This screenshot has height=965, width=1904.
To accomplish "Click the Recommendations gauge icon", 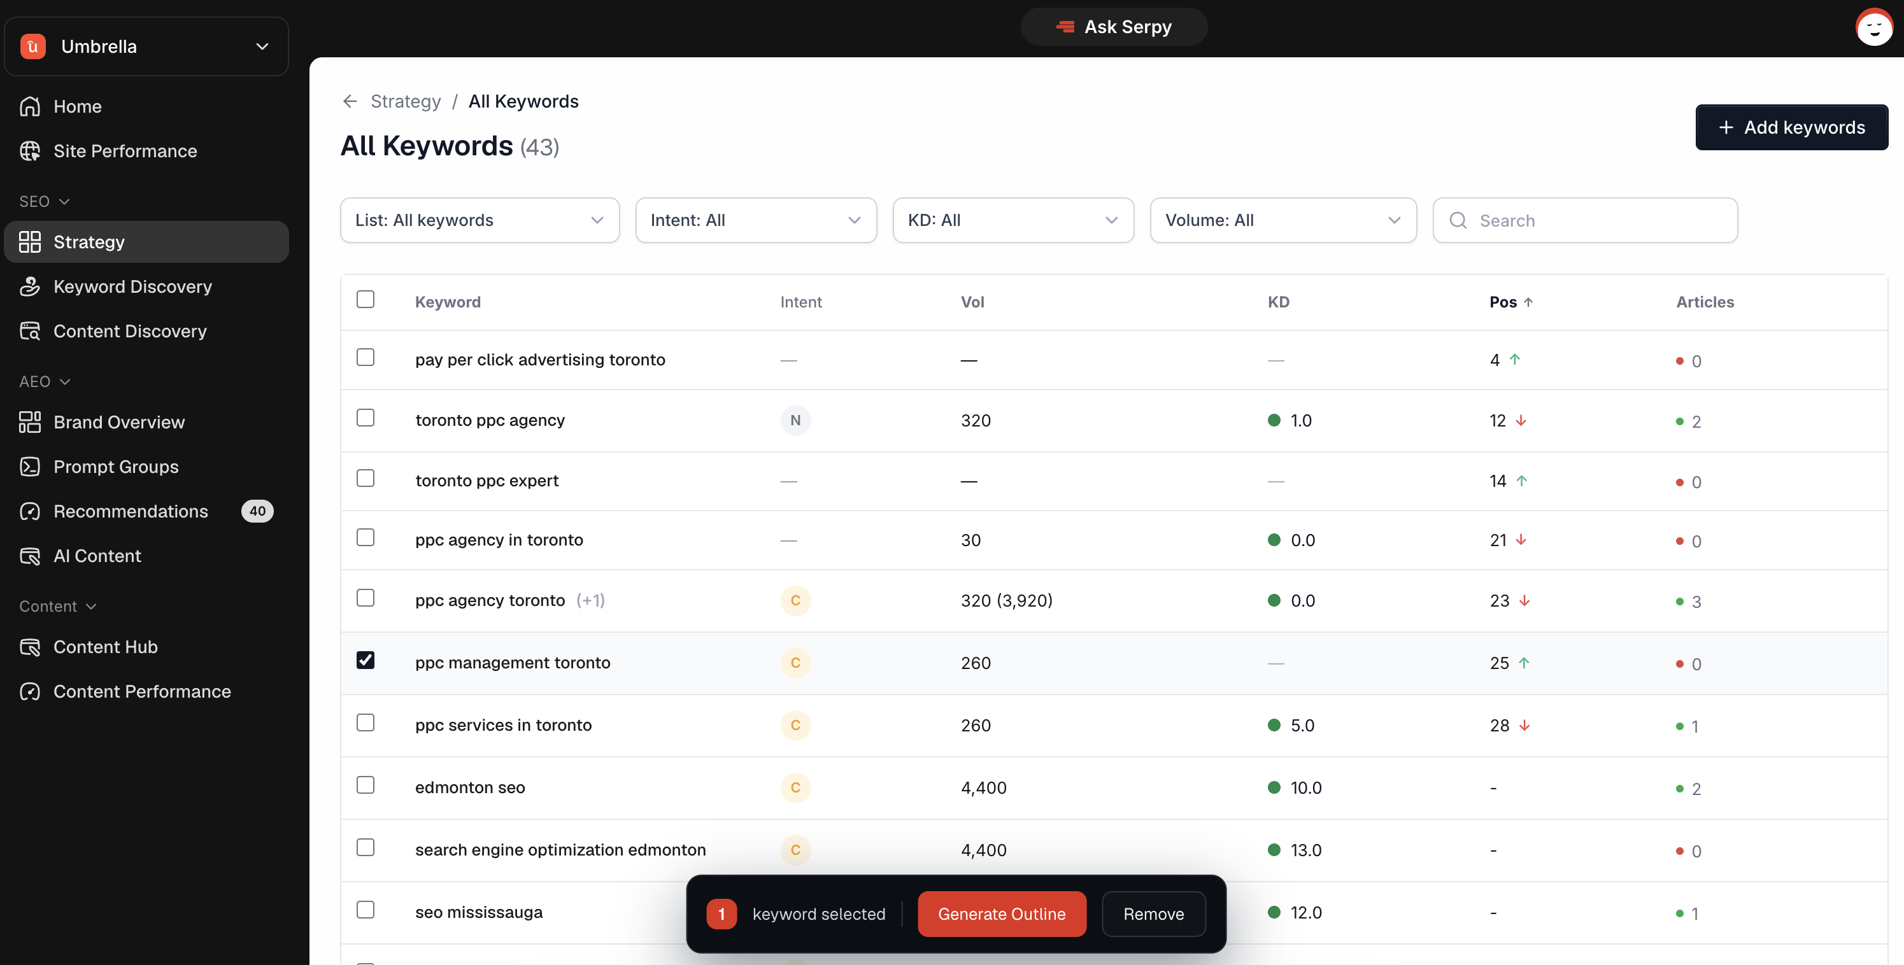I will 29,511.
